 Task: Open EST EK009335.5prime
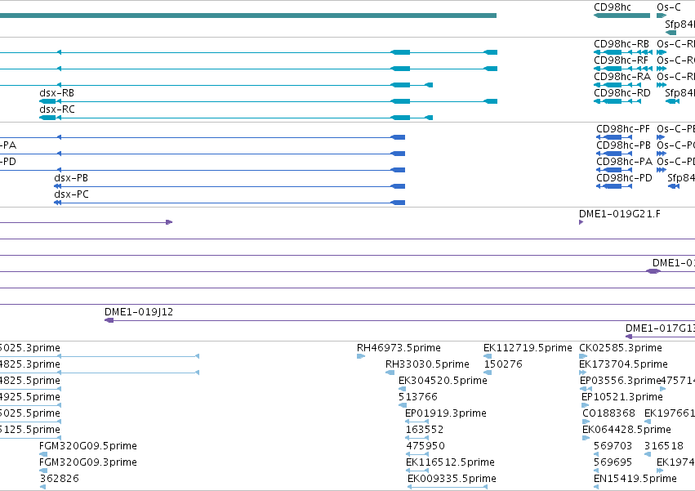pyautogui.click(x=452, y=479)
